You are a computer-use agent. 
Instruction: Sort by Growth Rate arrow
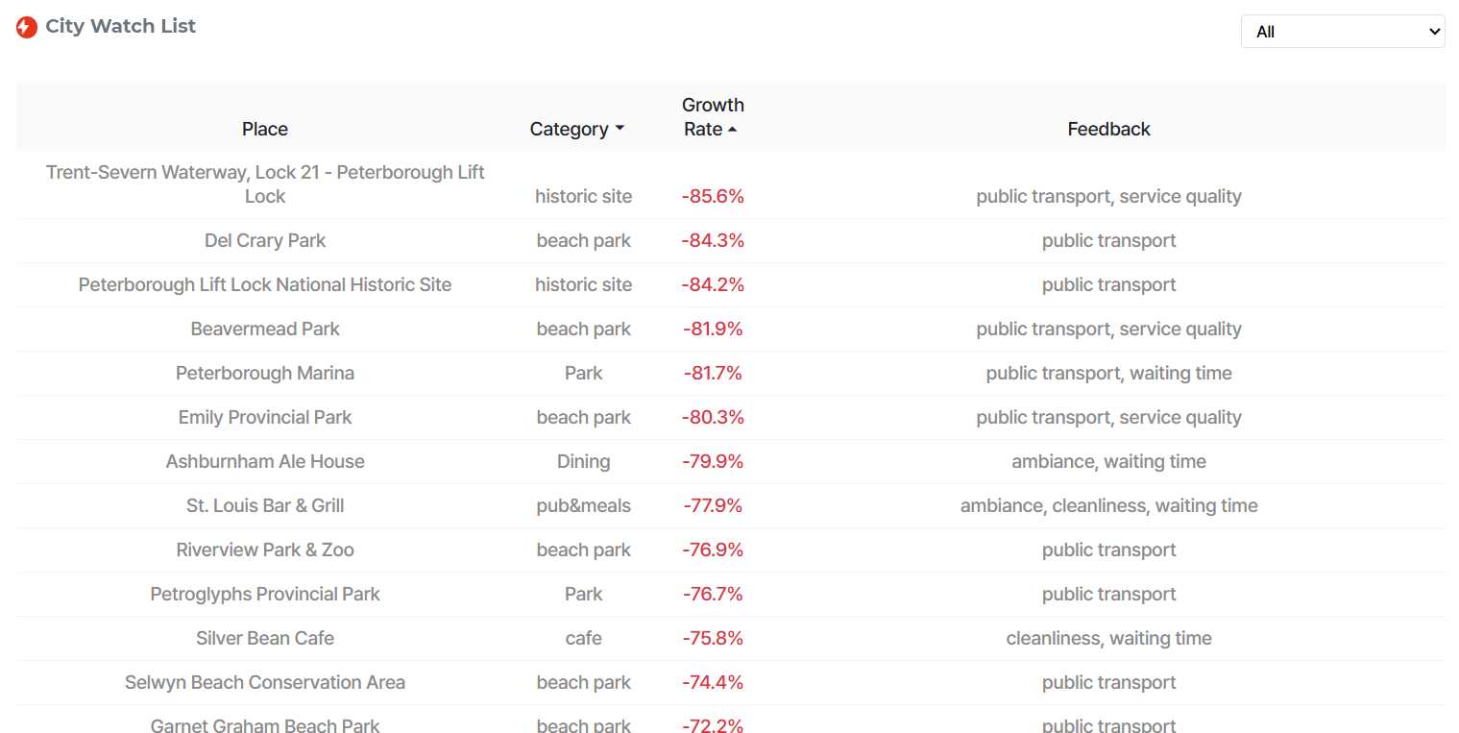[x=733, y=129]
